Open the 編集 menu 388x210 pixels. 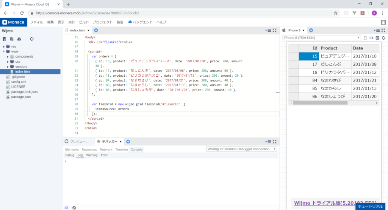click(50, 22)
